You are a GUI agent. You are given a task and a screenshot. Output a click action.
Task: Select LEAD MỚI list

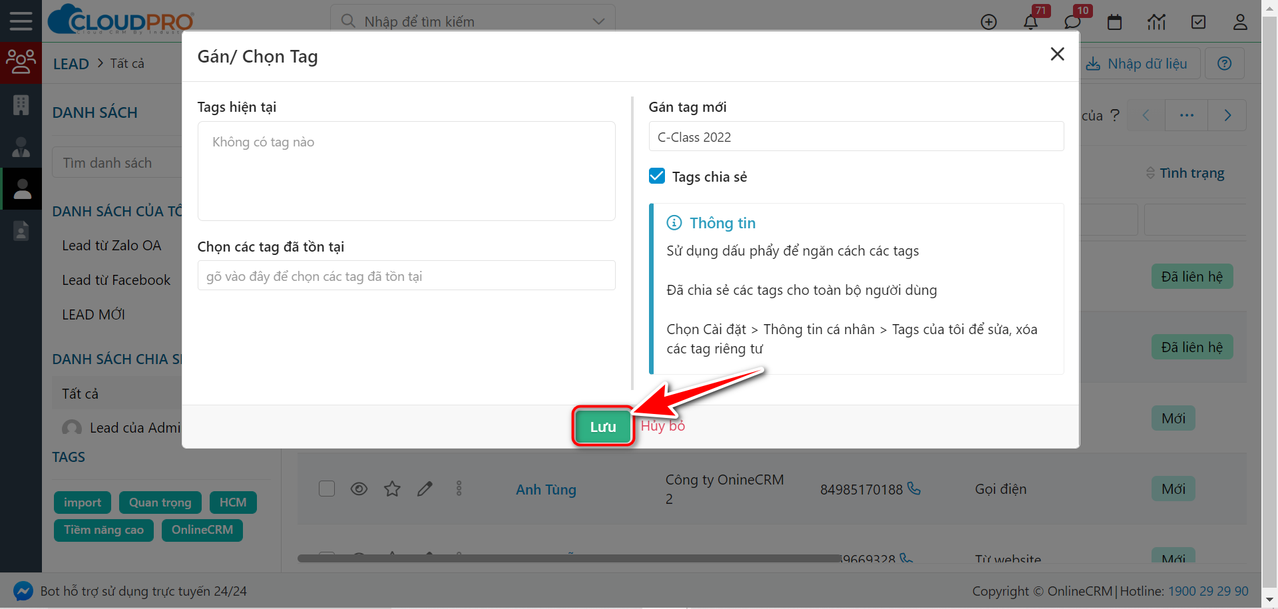94,315
